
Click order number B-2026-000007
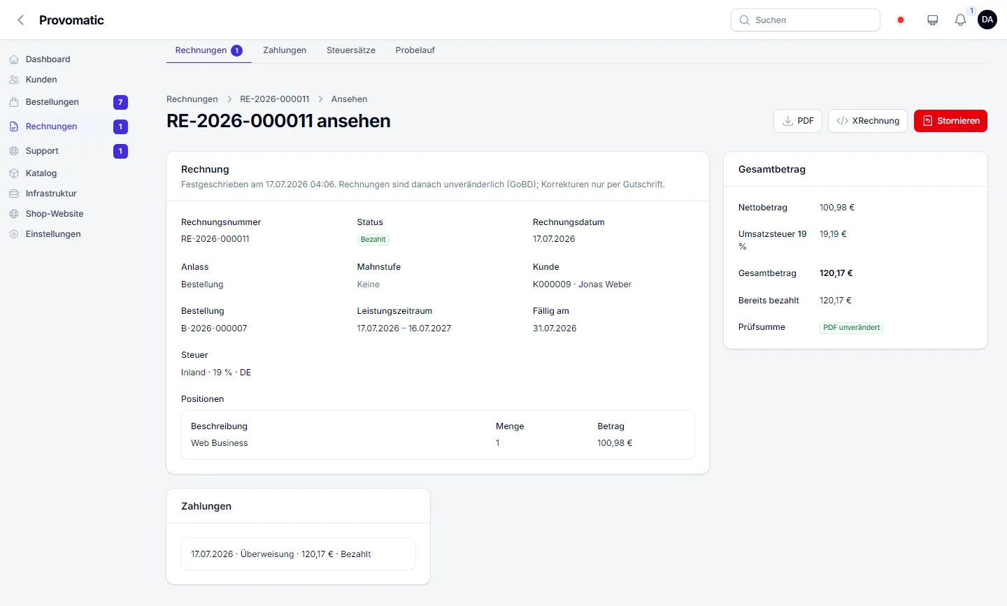(x=214, y=329)
